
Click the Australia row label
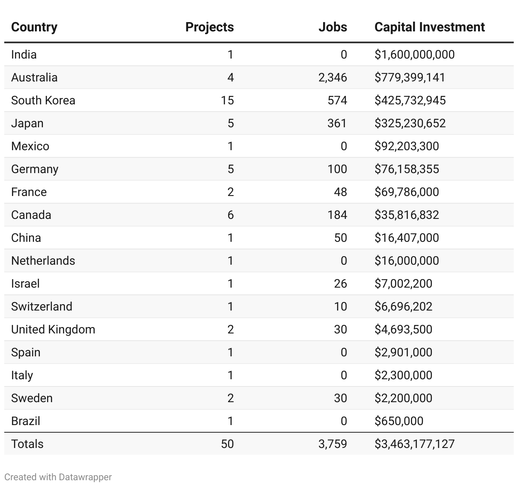(34, 78)
